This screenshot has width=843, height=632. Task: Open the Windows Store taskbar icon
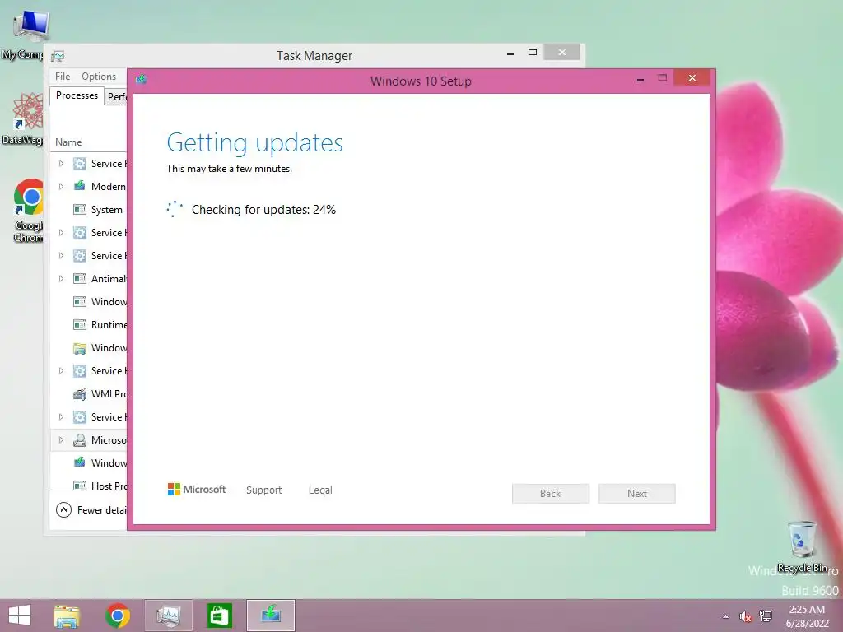pos(219,616)
